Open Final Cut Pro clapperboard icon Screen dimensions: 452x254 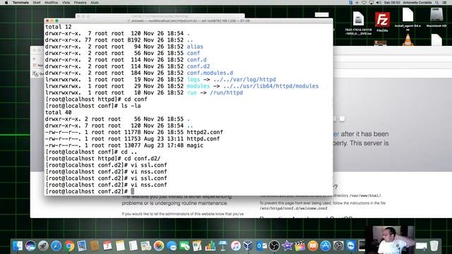click(299, 246)
